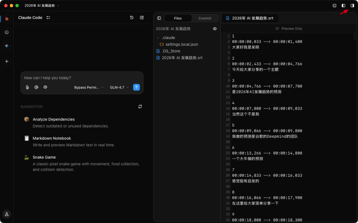Open .DS_Store in file tree
Viewport: 358px width, 223px height.
(171, 51)
